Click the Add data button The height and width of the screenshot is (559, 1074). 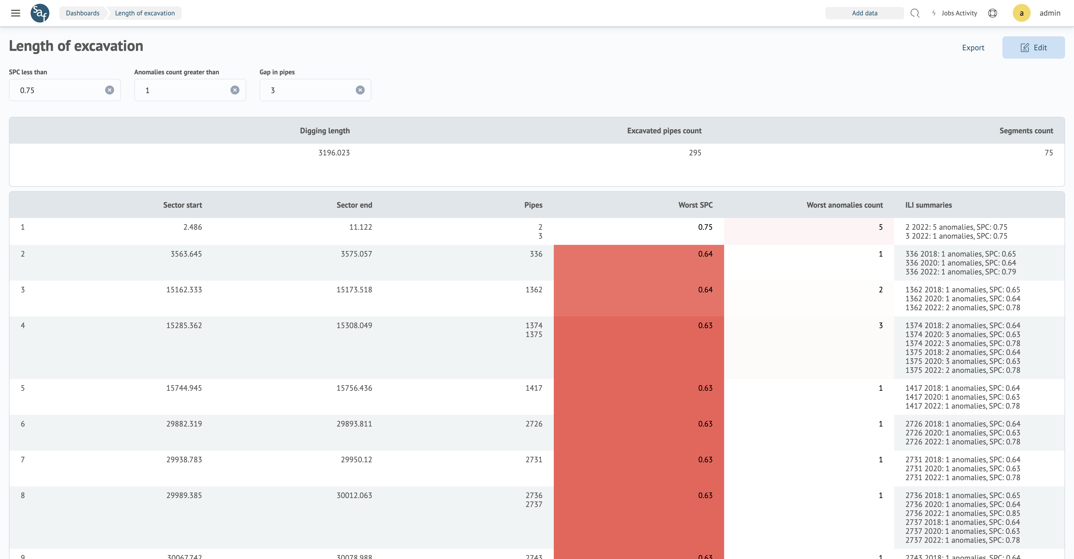pos(864,13)
